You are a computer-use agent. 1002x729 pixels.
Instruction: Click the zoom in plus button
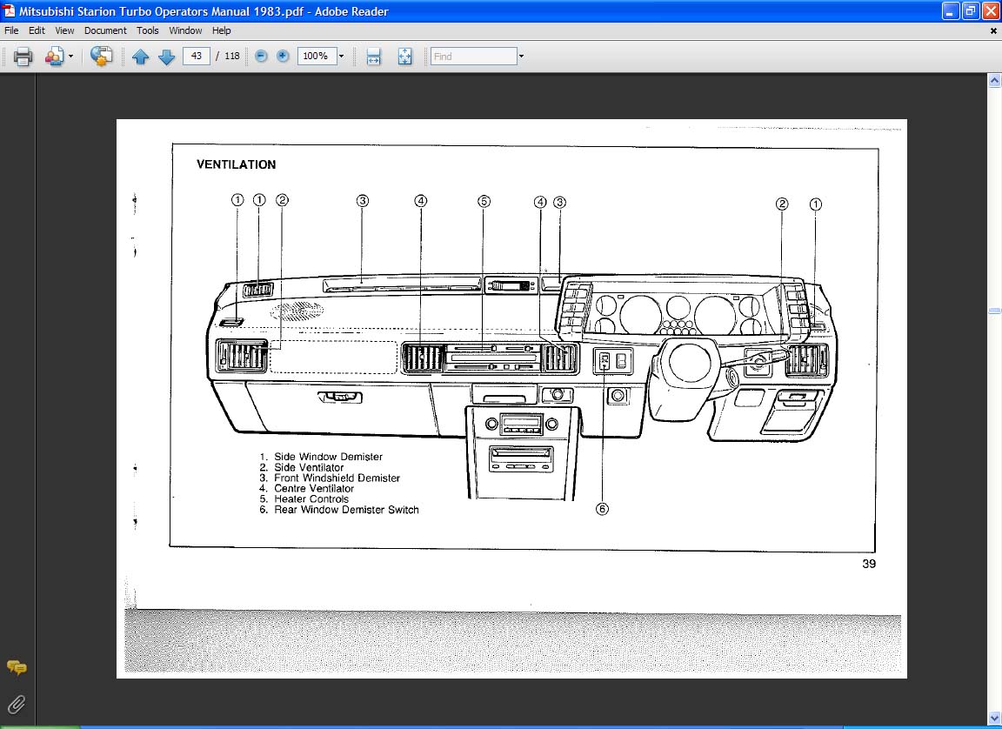(x=283, y=57)
